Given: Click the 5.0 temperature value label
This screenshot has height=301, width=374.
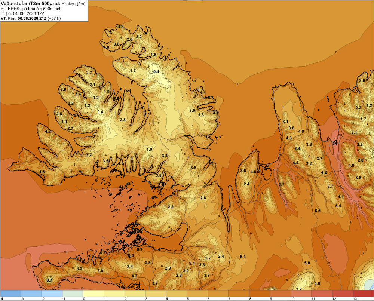Looking at the screenshot, I should 307,263.
